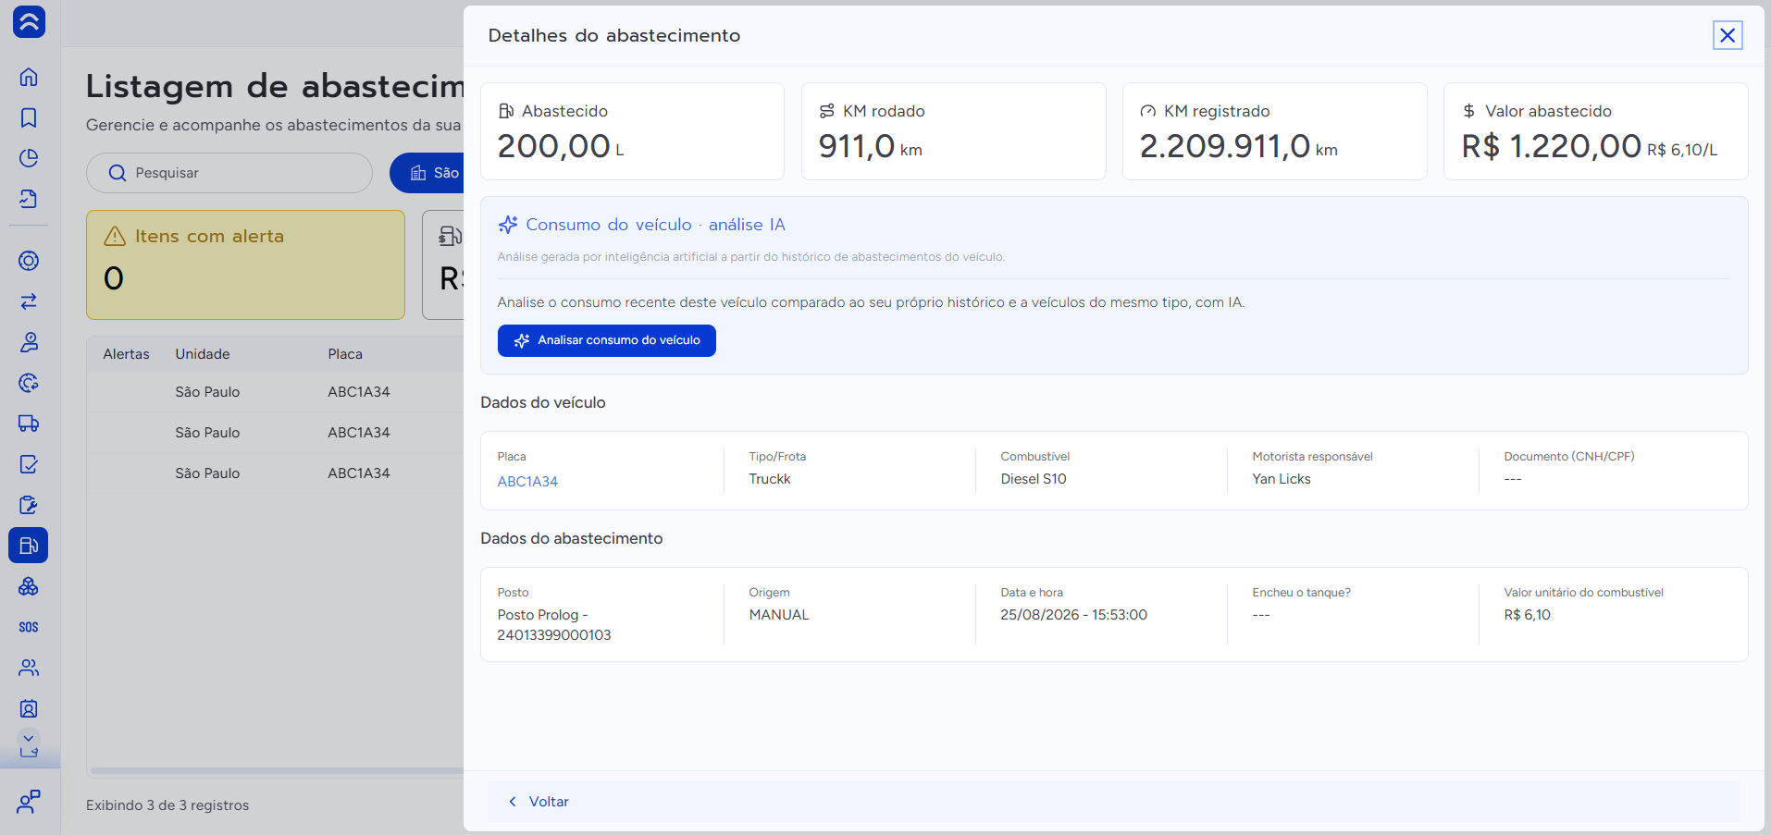Click the MANUAL origin value
The image size is (1771, 835).
779,615
